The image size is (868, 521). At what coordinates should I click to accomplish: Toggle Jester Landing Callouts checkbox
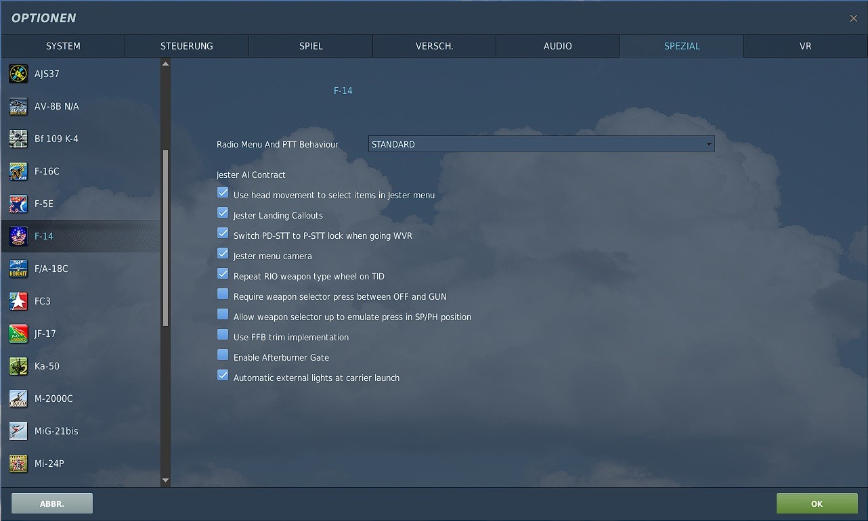coord(223,213)
